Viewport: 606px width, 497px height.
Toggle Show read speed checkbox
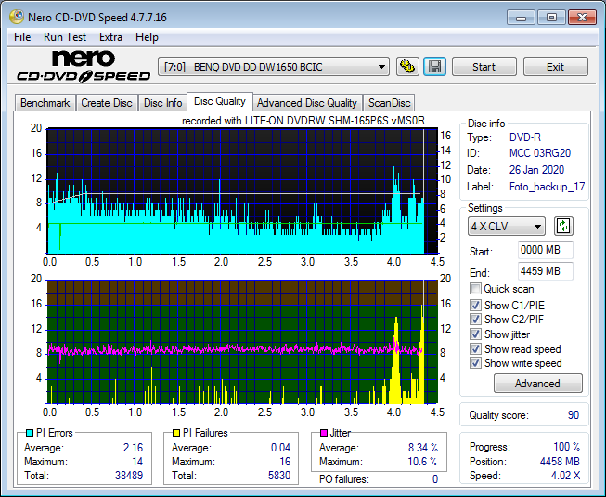tap(475, 349)
